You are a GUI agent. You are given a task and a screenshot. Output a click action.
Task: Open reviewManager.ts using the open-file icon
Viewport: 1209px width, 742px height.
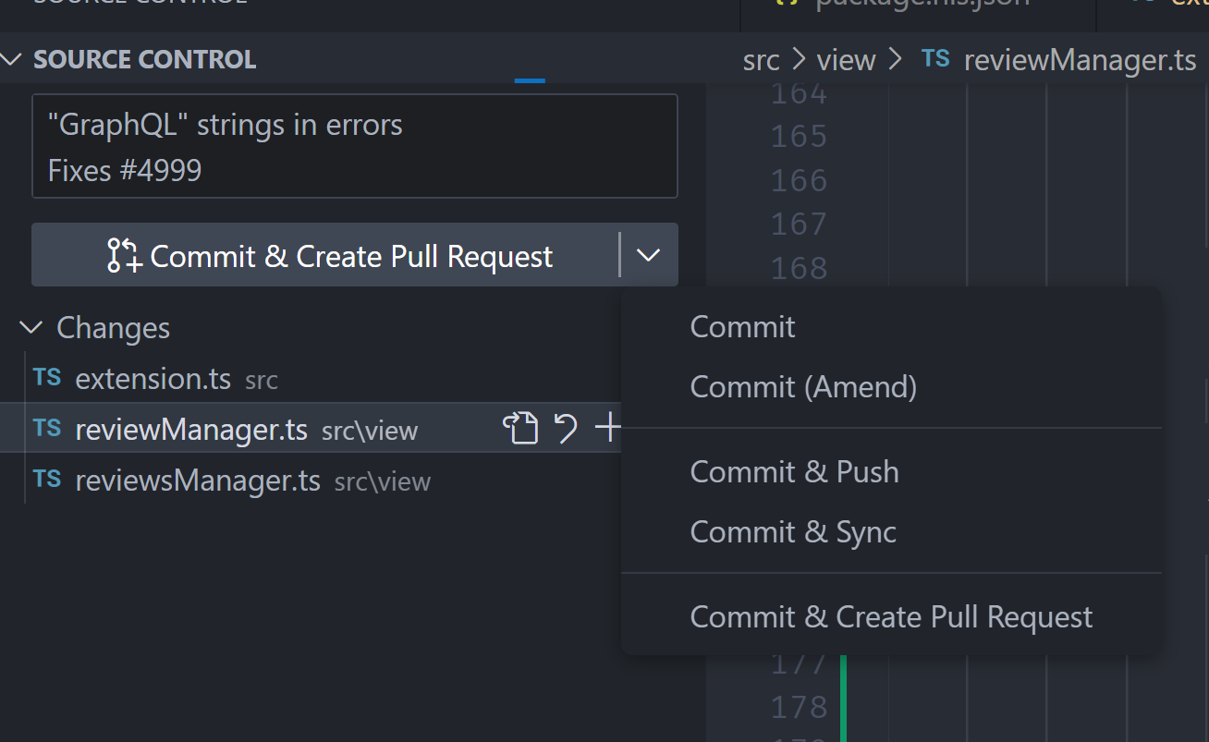[521, 428]
